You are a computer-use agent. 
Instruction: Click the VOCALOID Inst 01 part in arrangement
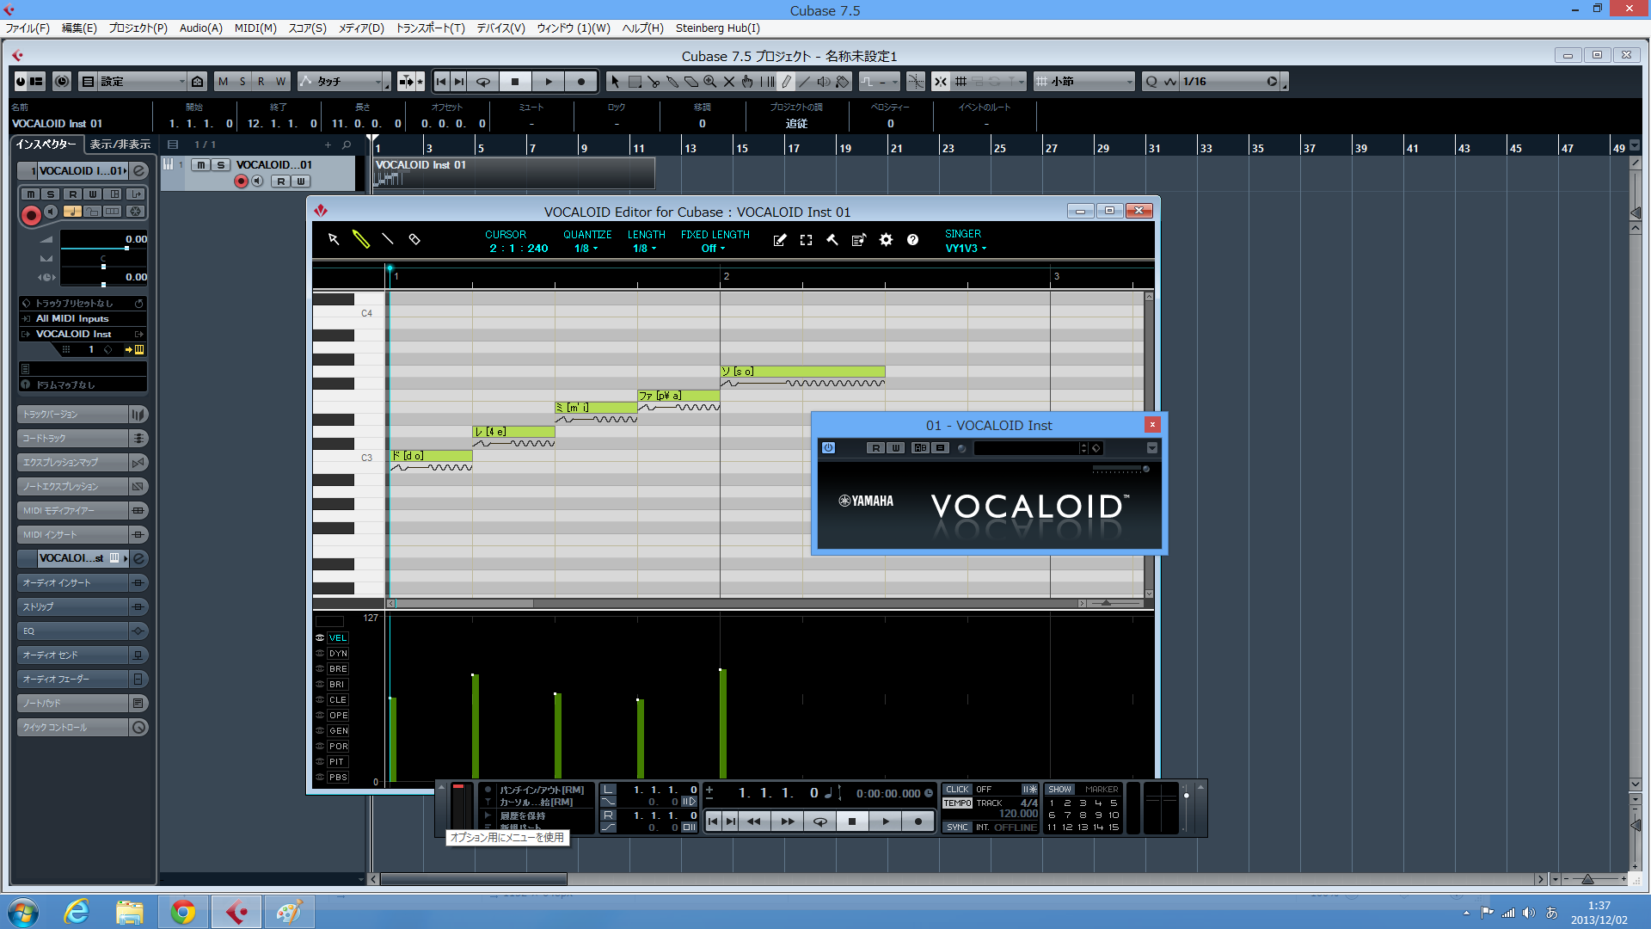coord(513,173)
